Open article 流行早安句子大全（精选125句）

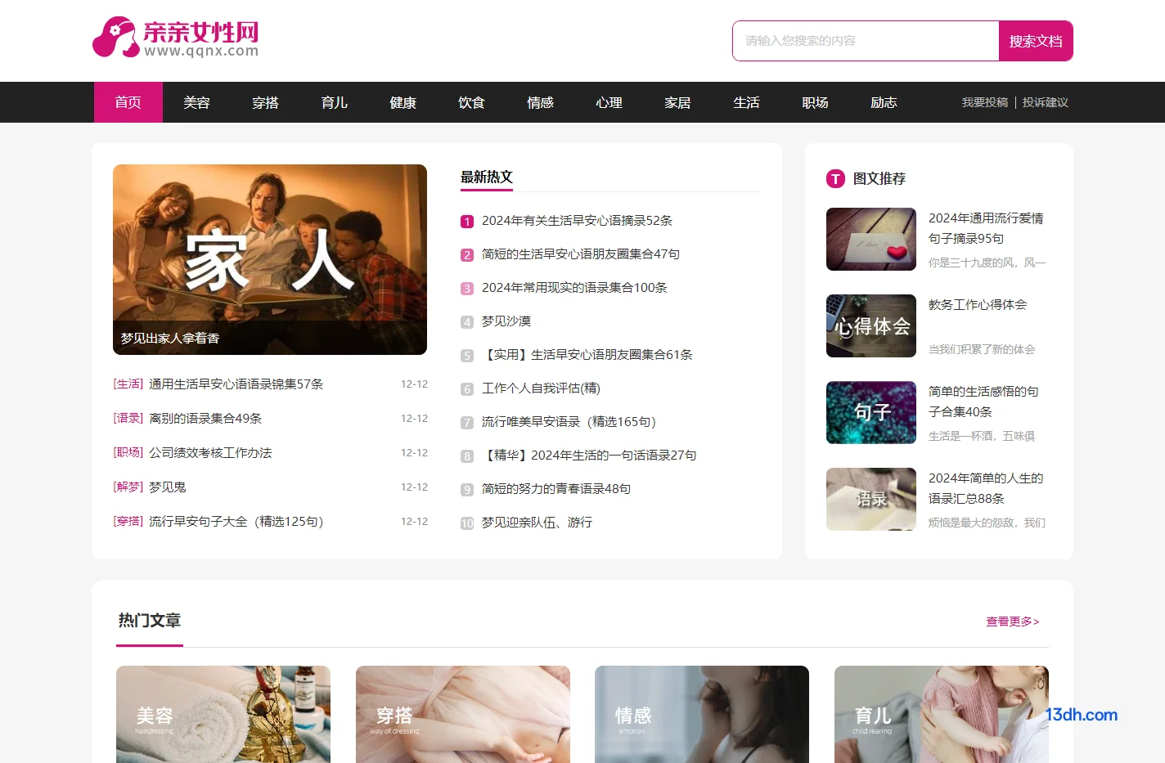pos(236,522)
